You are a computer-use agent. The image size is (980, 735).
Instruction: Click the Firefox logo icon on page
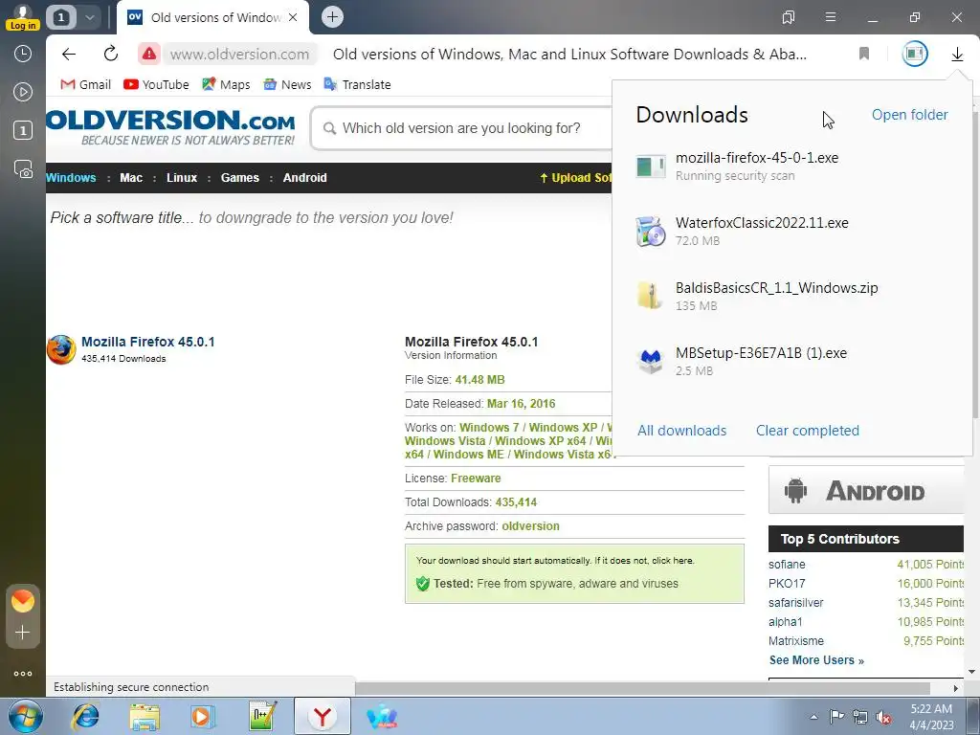point(61,349)
